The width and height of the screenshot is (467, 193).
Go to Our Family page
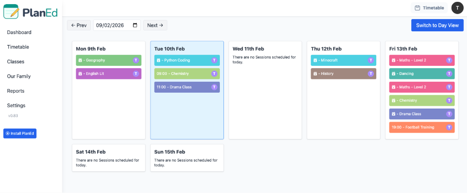pyautogui.click(x=19, y=76)
